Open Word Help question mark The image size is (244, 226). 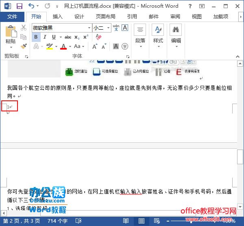pos(190,6)
